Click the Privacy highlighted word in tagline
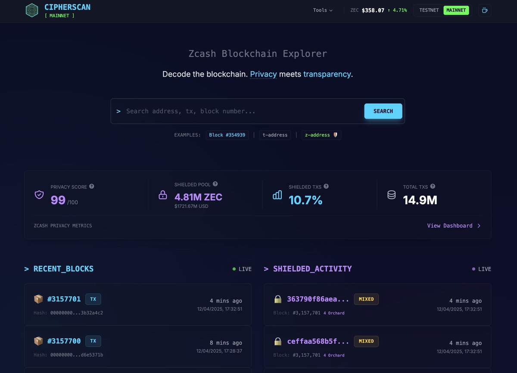Image resolution: width=517 pixels, height=373 pixels. click(x=263, y=74)
